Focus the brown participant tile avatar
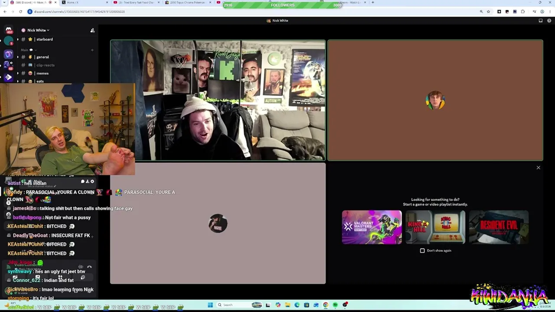The height and width of the screenshot is (312, 555). coord(435,101)
